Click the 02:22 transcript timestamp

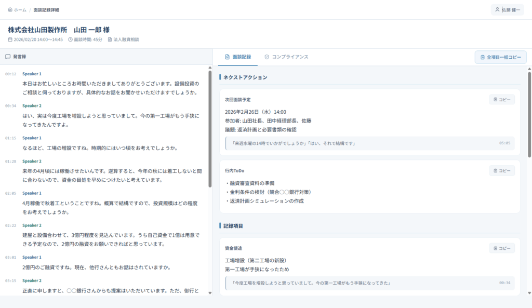point(10,225)
